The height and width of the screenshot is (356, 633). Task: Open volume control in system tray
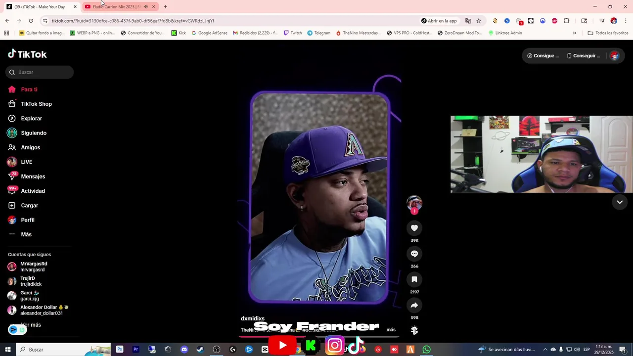[577, 350]
